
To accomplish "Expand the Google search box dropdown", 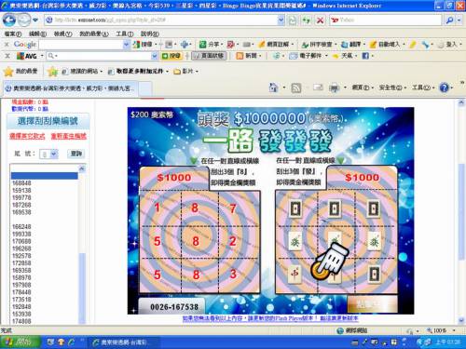I will point(126,45).
